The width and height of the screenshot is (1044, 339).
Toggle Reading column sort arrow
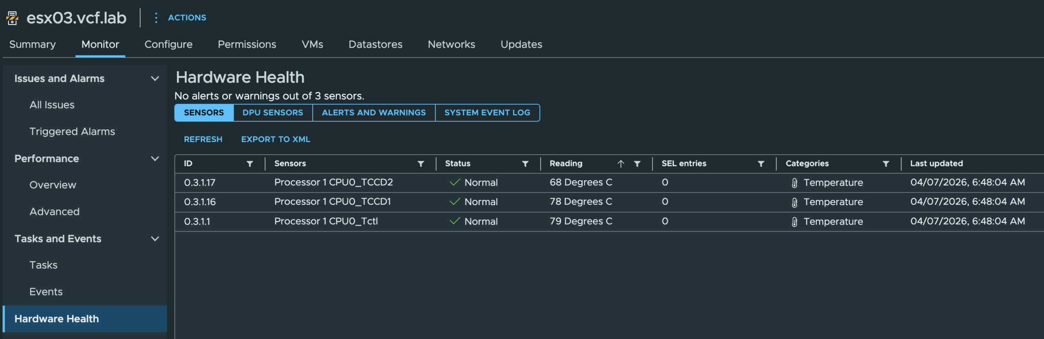(x=621, y=164)
